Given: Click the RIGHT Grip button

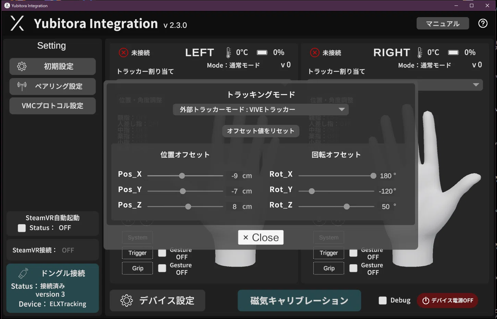Looking at the screenshot, I should [x=329, y=268].
